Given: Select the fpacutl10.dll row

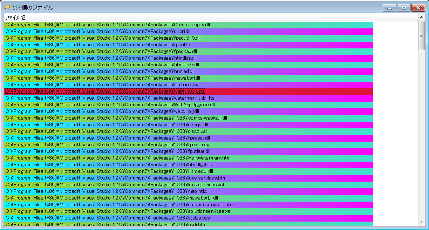Looking at the screenshot, I should tap(188, 38).
